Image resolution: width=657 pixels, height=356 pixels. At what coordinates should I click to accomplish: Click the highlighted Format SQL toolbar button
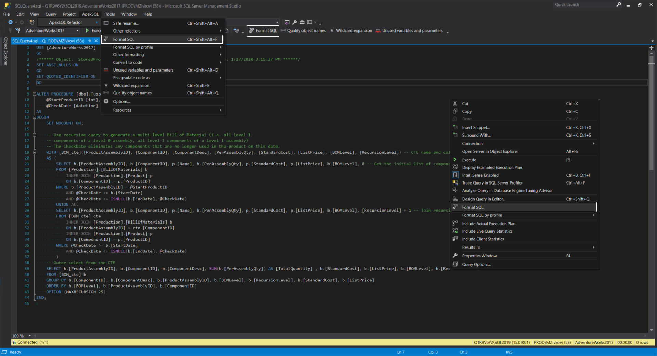coord(262,31)
